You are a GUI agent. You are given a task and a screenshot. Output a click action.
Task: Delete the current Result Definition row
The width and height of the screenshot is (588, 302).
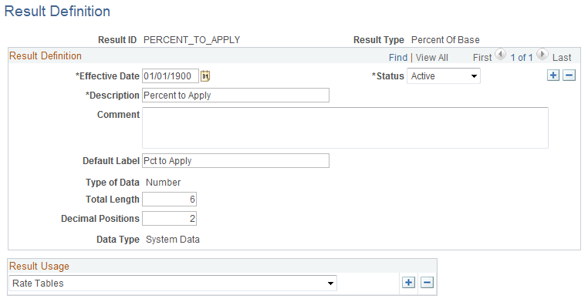pos(569,75)
